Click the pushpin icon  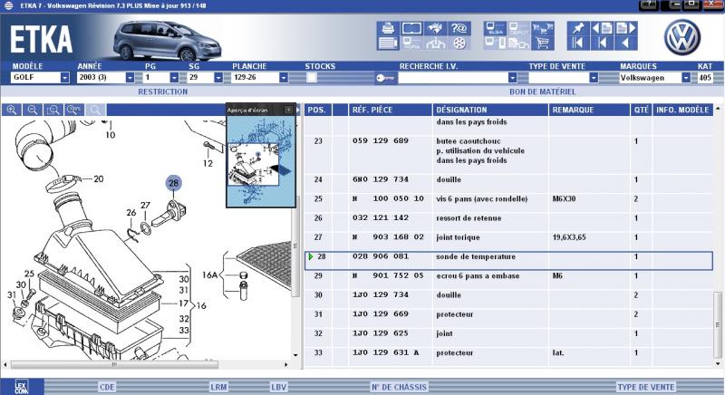click(578, 28)
